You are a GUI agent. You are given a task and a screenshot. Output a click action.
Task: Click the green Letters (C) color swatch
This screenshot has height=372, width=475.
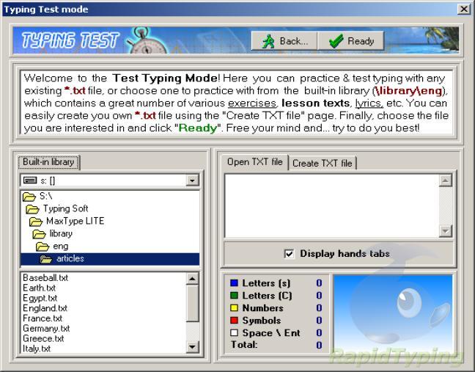point(234,296)
